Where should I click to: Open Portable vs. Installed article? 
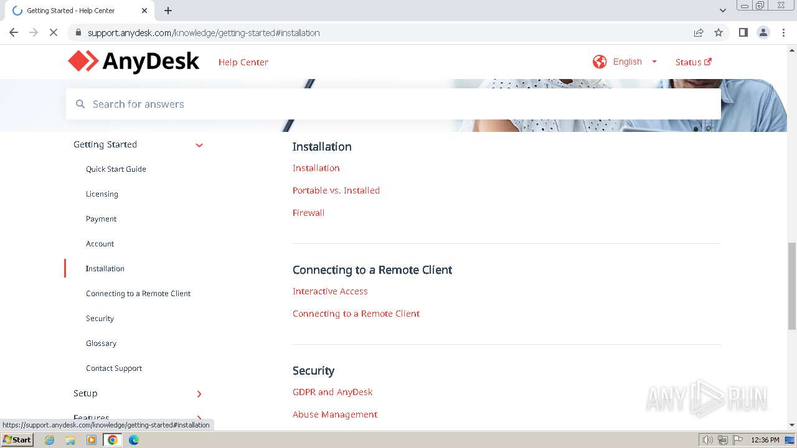pyautogui.click(x=336, y=190)
